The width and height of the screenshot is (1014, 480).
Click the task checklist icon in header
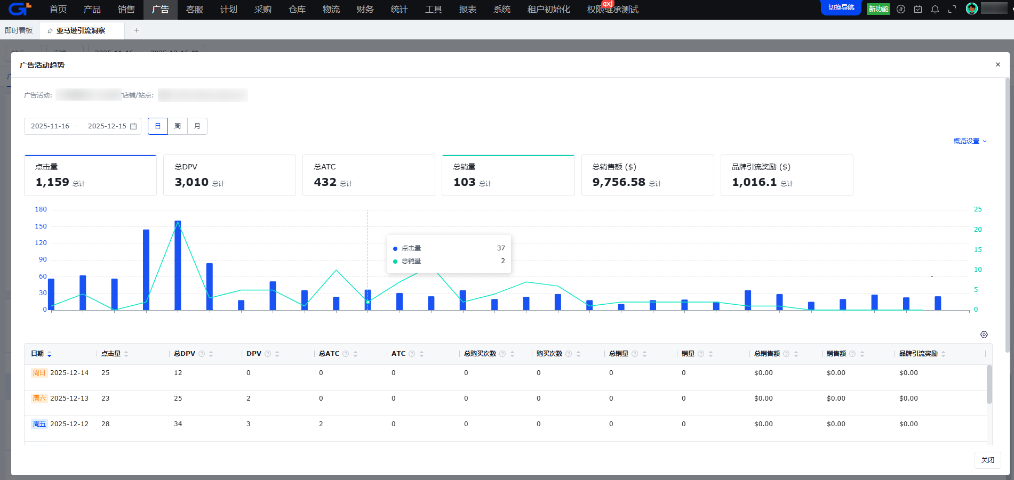918,9
